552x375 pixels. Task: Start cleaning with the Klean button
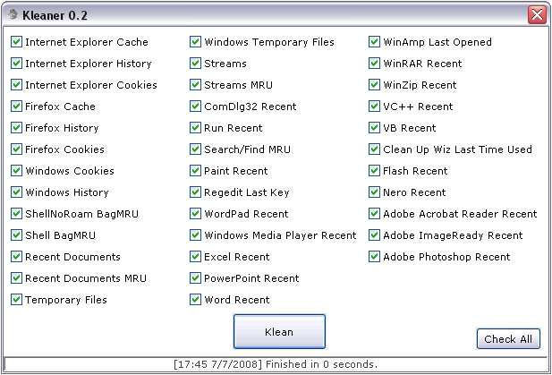tap(279, 332)
